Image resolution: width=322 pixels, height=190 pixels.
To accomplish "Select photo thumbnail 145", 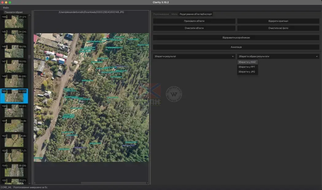I will coord(14,36).
